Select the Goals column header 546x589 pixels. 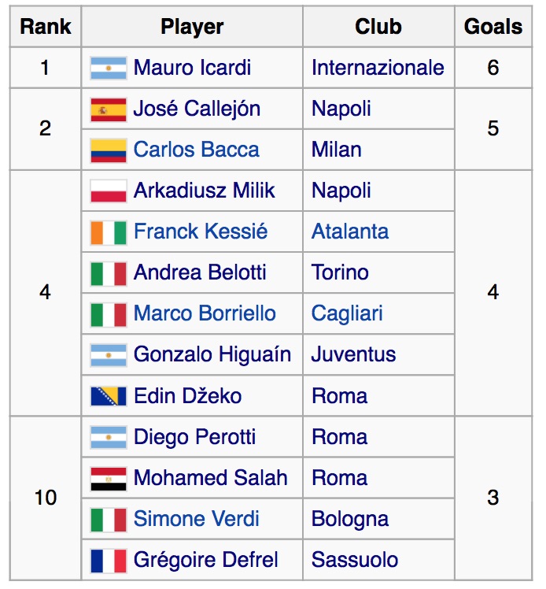point(493,27)
